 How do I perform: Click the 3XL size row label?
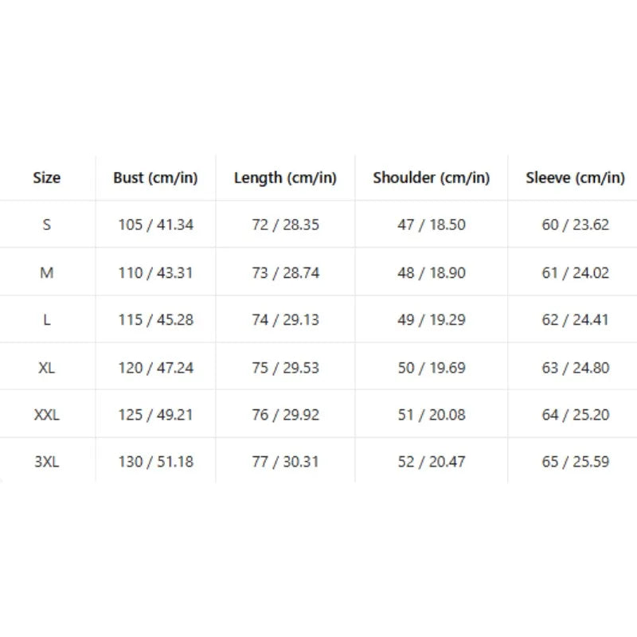(x=47, y=462)
